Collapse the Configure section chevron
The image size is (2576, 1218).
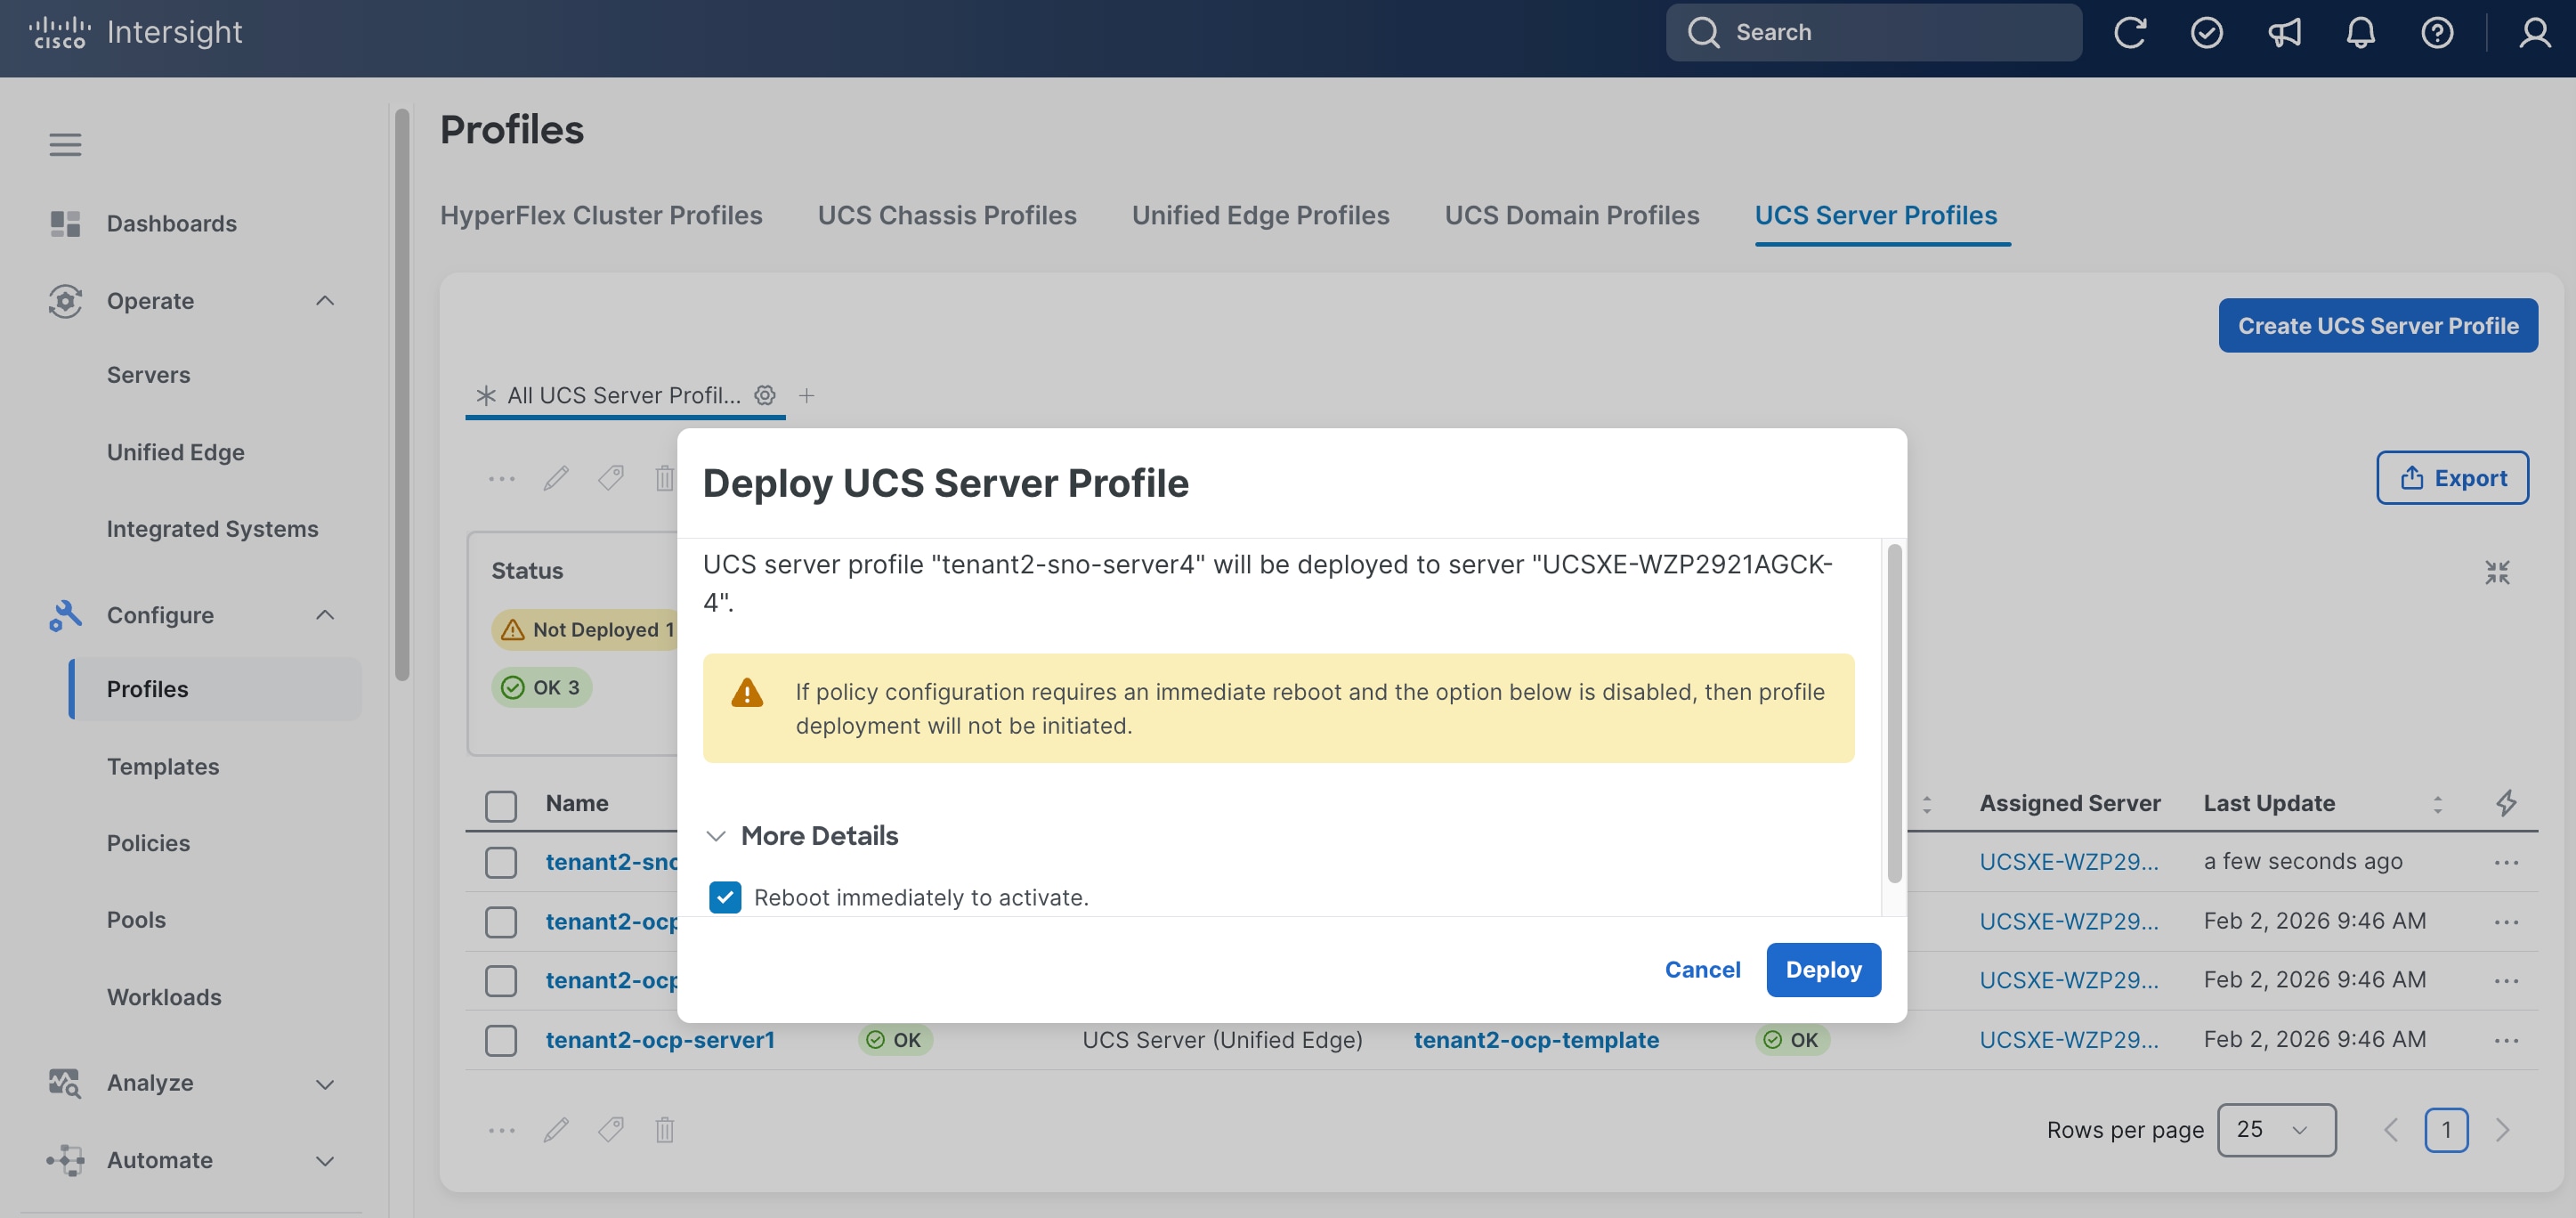pyautogui.click(x=325, y=615)
